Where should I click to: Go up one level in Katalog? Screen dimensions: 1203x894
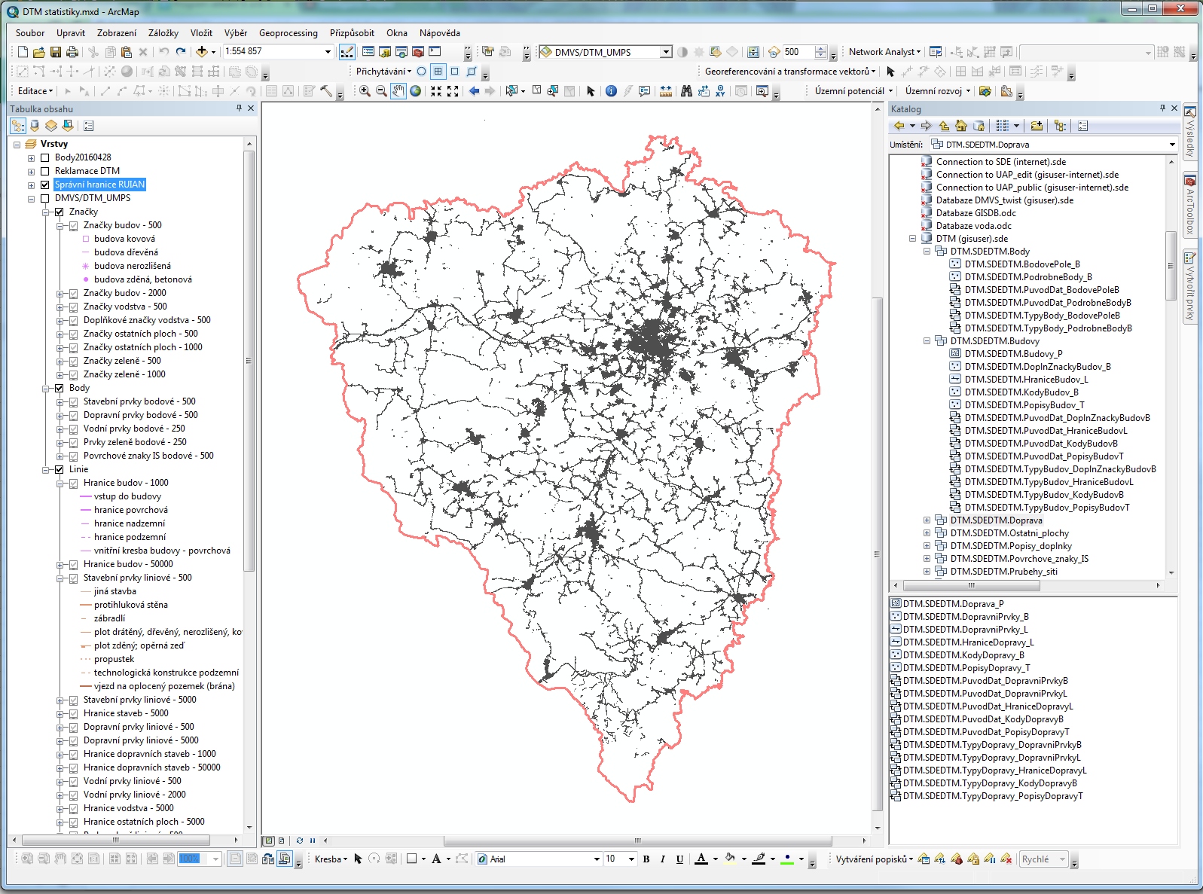point(945,126)
